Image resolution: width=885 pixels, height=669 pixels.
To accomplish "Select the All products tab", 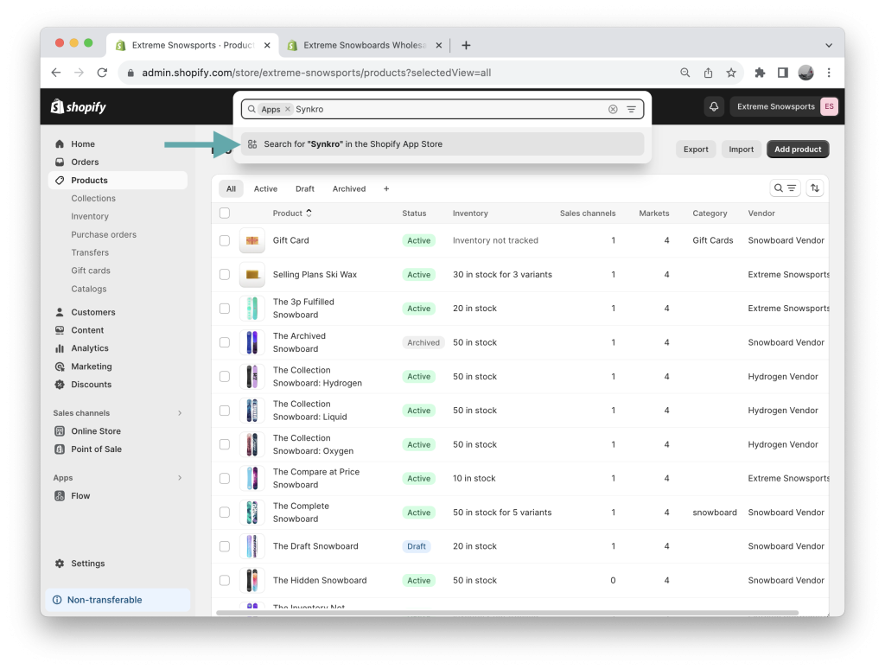I will pos(231,188).
